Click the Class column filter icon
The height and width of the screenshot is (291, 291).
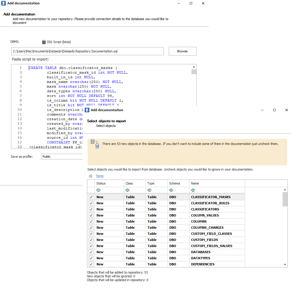127,190
